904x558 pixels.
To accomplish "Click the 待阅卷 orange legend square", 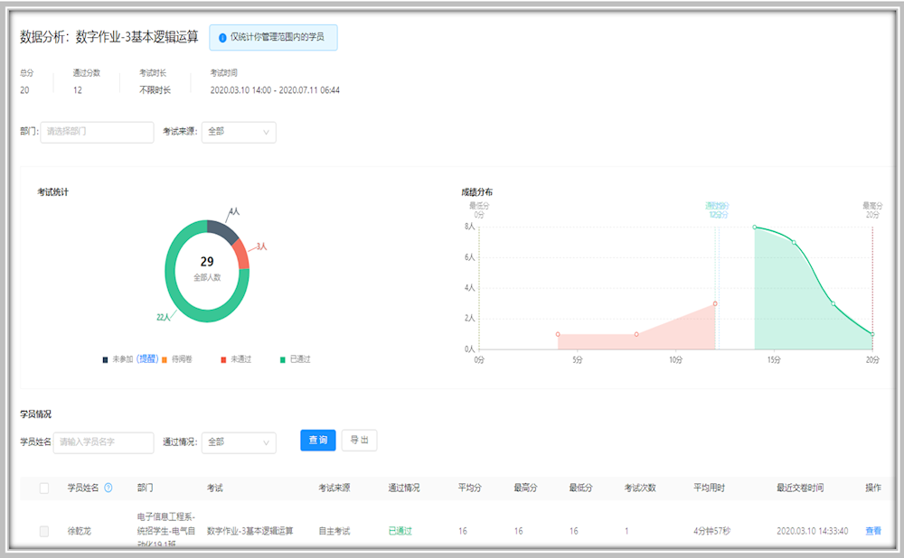I will coord(165,359).
